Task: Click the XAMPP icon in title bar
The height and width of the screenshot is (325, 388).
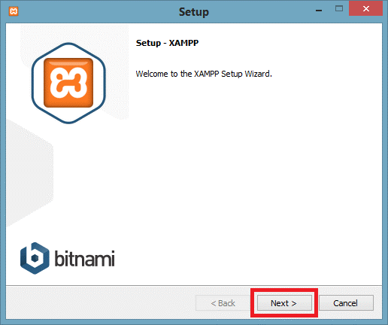Action: pos(14,11)
